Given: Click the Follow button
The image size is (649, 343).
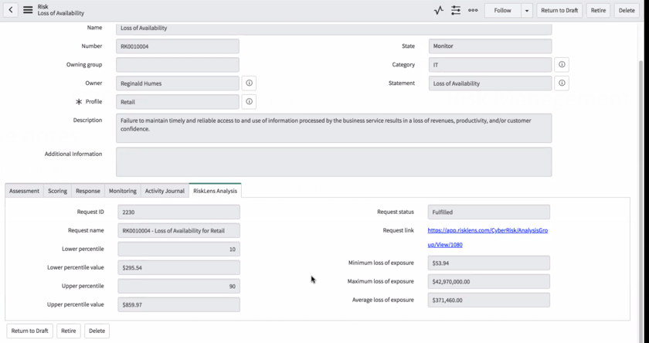Looking at the screenshot, I should click(x=502, y=10).
